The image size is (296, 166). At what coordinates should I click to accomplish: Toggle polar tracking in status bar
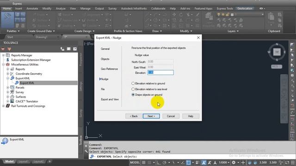tap(165, 162)
